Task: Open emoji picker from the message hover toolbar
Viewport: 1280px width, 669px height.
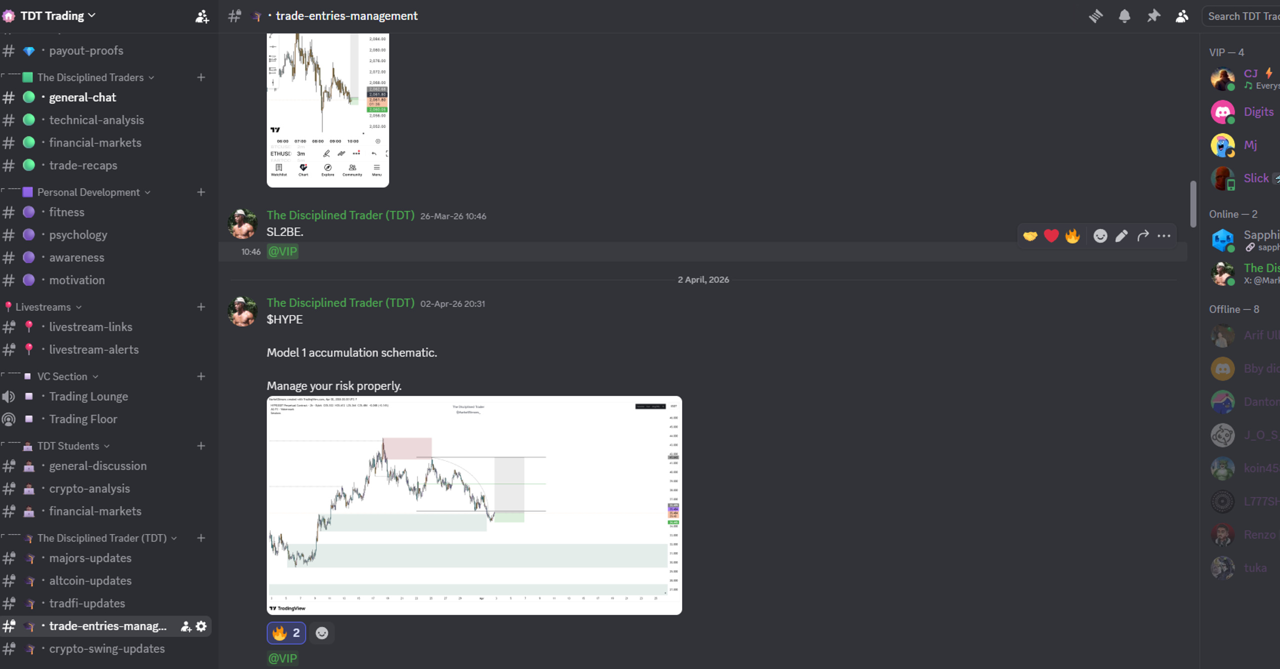Action: coord(1100,236)
